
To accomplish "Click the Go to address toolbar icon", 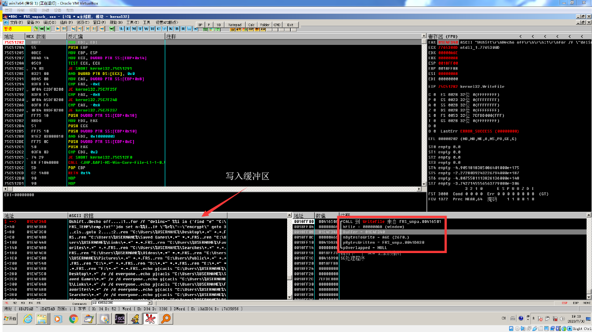I will click(112, 29).
